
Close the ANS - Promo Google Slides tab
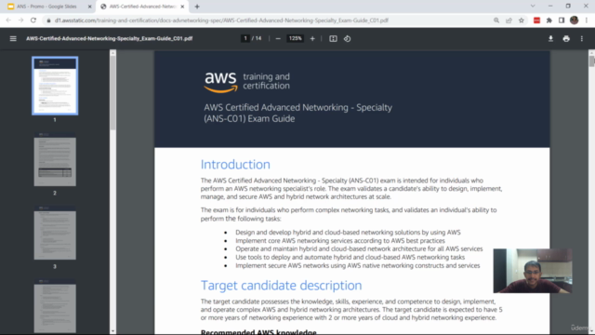(x=90, y=7)
